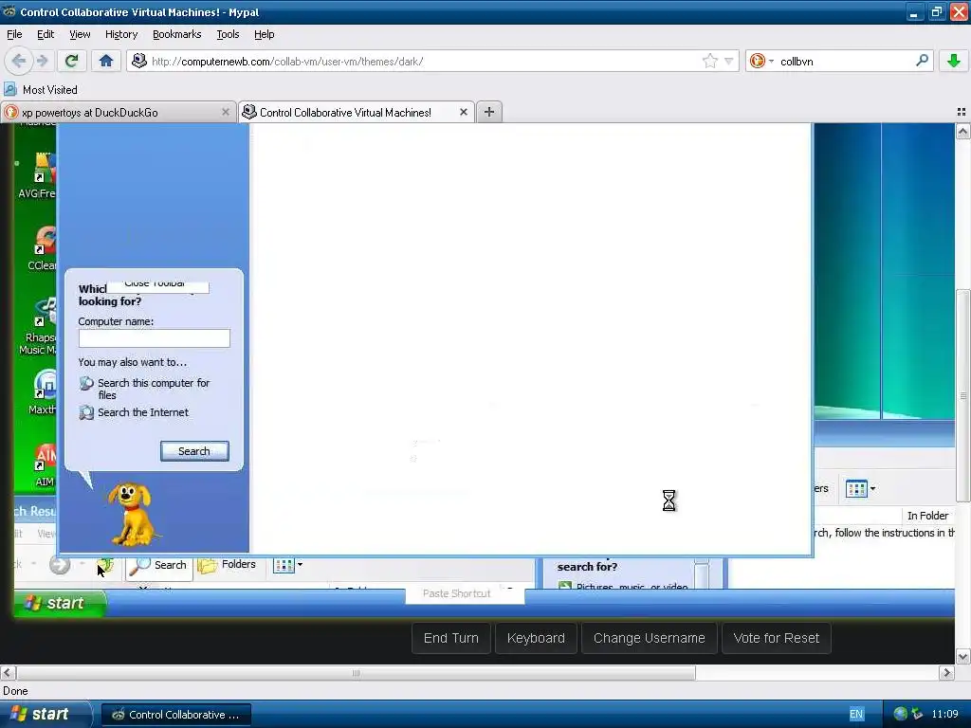Viewport: 971px width, 728px height.
Task: Click the Maxthon desktop icon
Action: [x=42, y=391]
